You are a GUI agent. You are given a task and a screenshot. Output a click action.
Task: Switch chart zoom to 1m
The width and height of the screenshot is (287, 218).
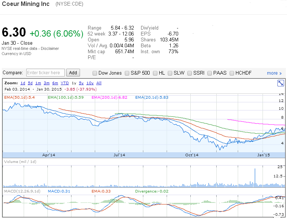coord(38,83)
